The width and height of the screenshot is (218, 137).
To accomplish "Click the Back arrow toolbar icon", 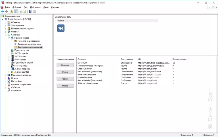I will click(x=2, y=12).
